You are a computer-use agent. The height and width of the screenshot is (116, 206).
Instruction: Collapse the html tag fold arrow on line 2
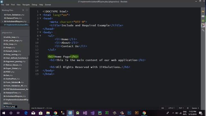click(x=40, y=15)
